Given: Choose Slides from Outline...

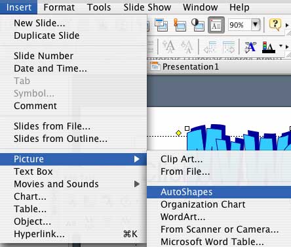Looking at the screenshot, I should point(73,139).
